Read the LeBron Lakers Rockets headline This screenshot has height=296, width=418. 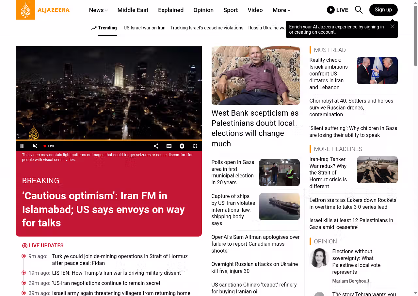coord(353,204)
